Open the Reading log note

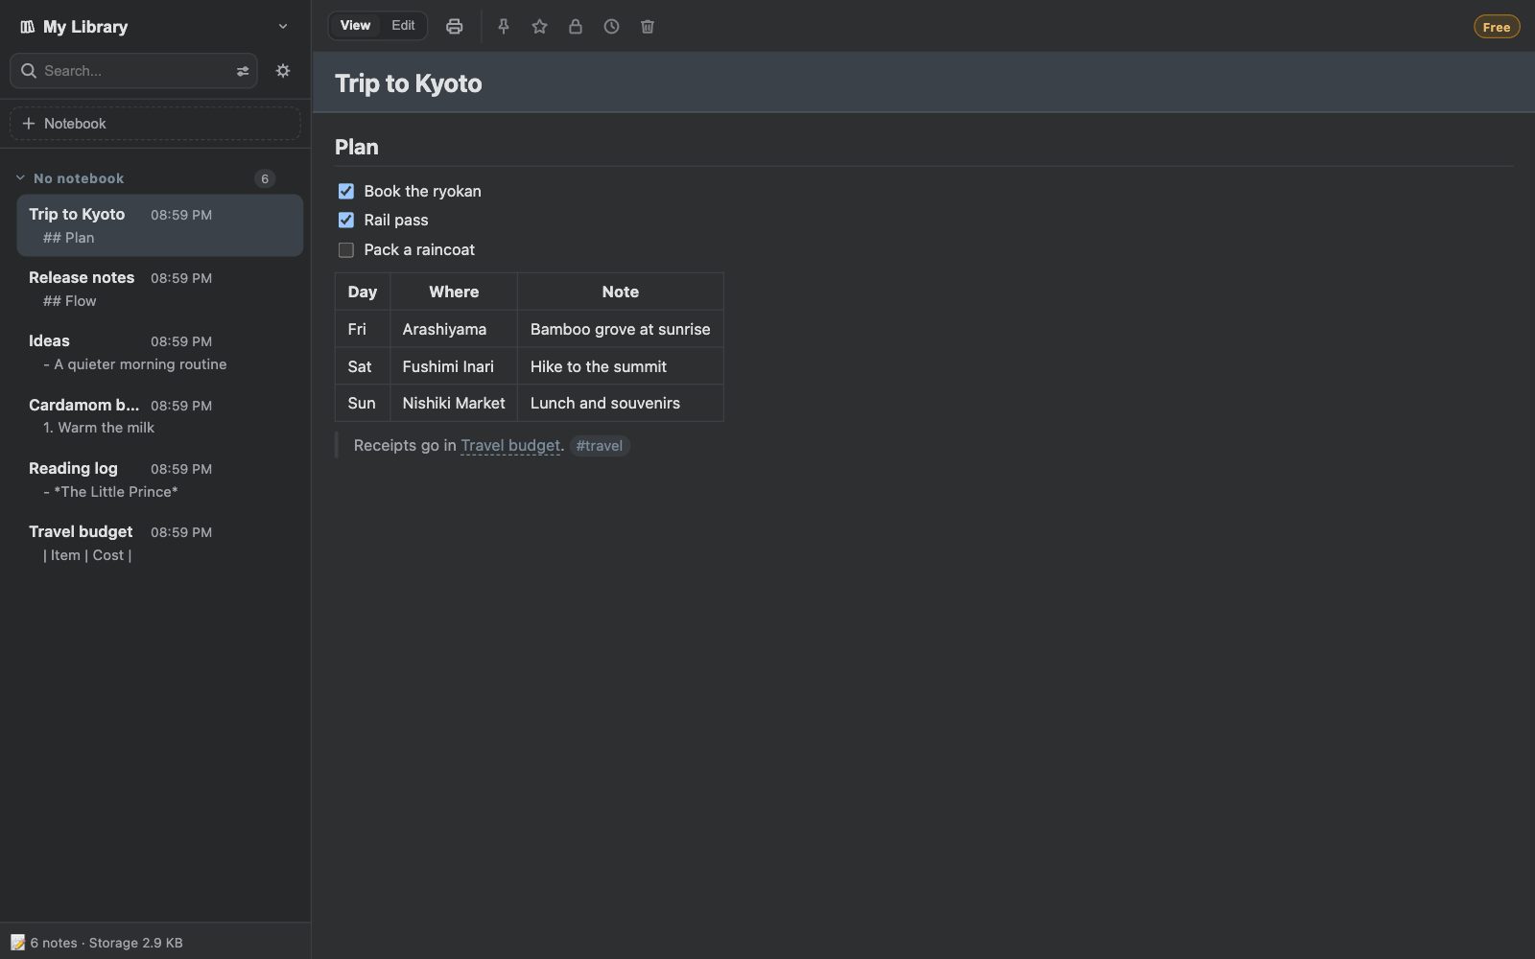(159, 479)
